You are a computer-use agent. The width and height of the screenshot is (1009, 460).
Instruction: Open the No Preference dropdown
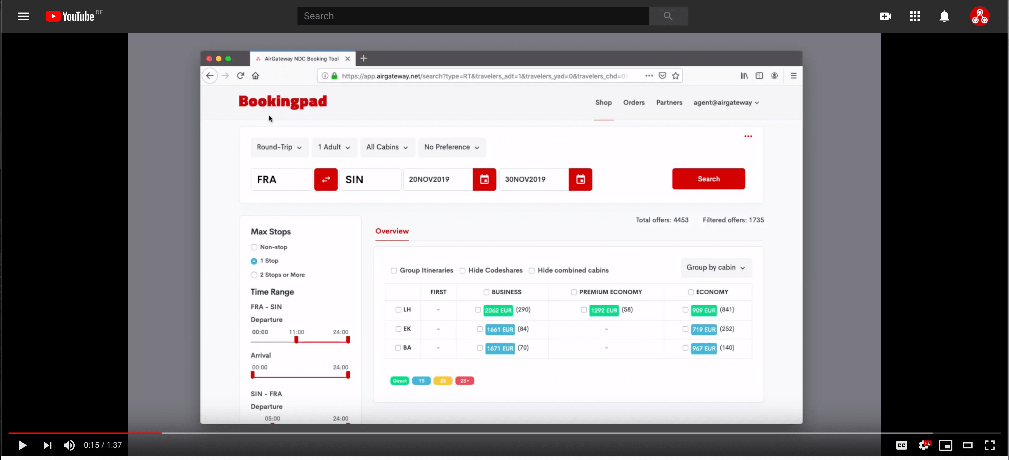(451, 146)
